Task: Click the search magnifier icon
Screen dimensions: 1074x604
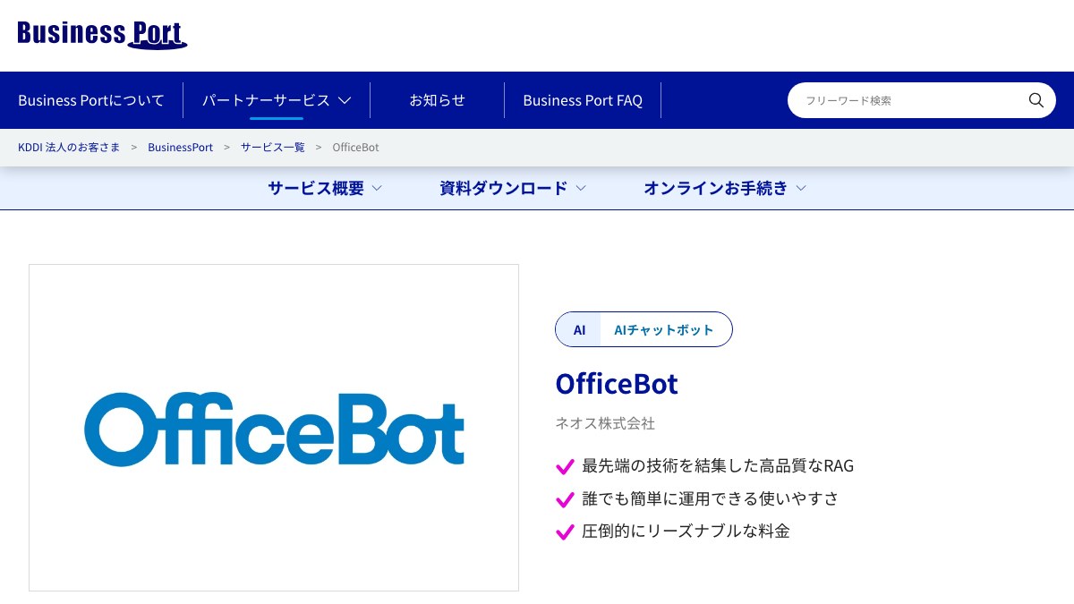Action: click(1036, 100)
